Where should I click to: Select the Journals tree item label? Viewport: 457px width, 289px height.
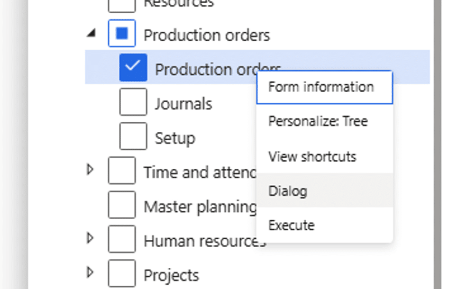[x=183, y=103]
